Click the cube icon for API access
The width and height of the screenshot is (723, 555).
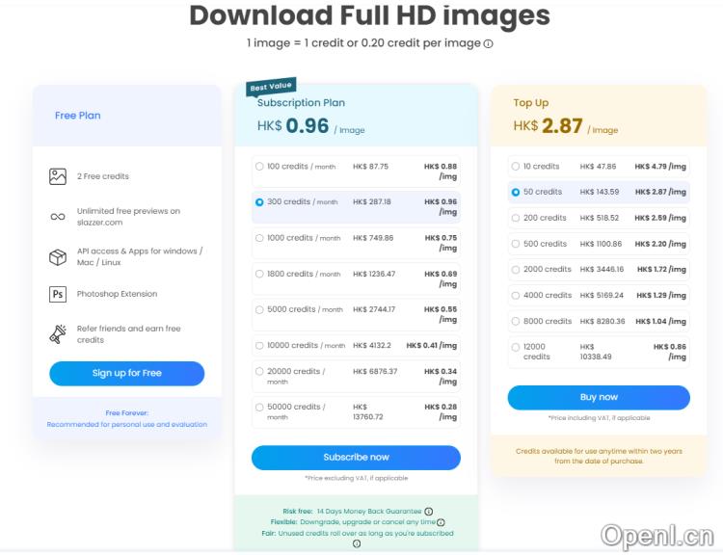click(58, 257)
